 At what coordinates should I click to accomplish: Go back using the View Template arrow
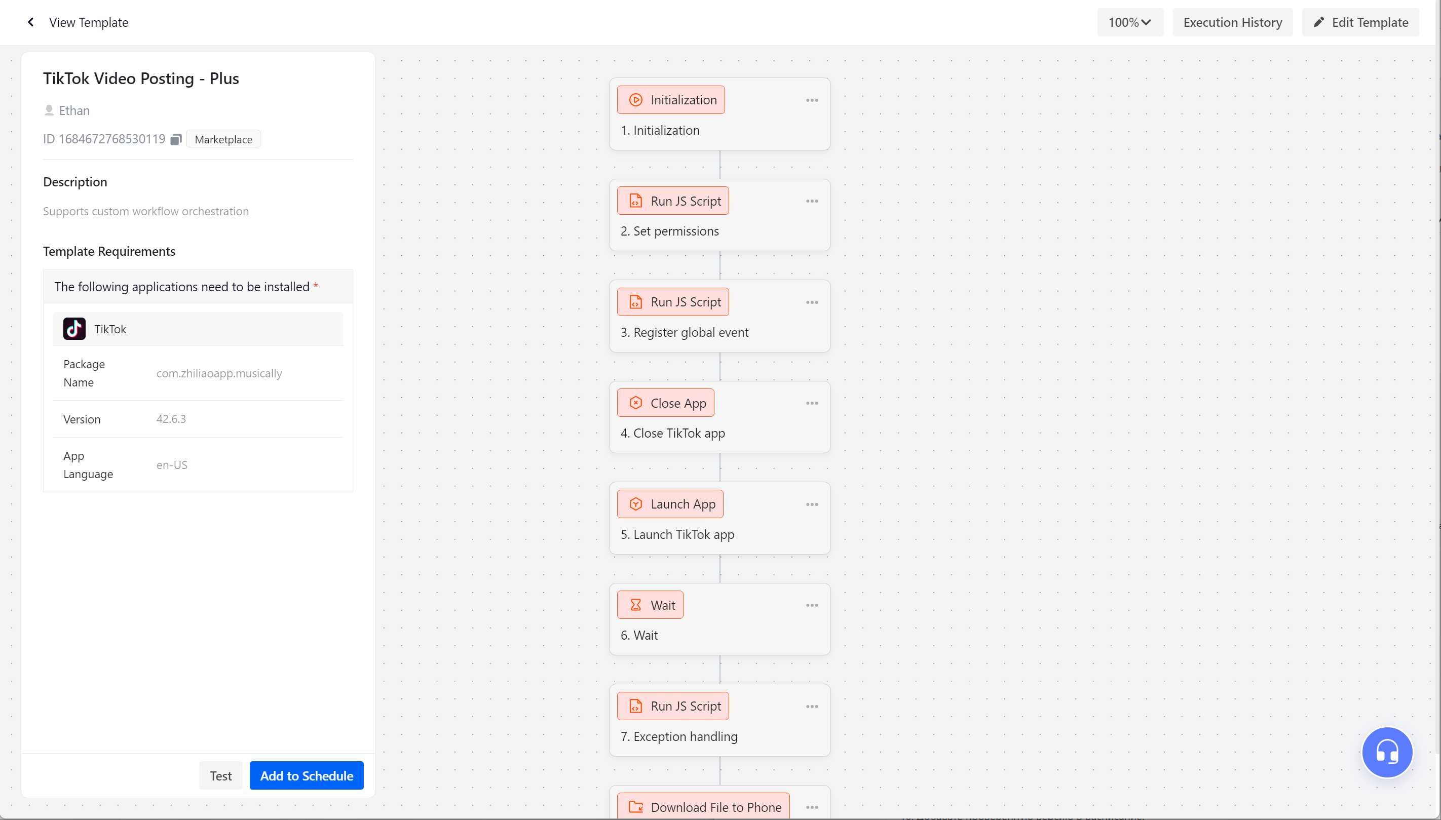tap(30, 22)
